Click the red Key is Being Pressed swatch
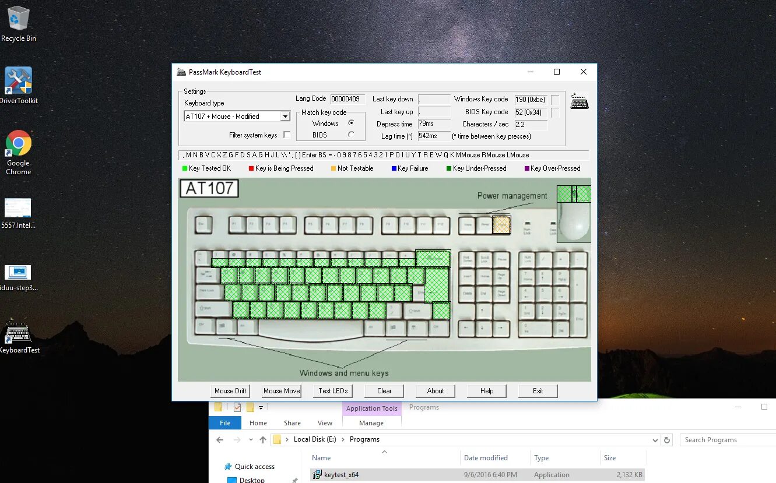The image size is (776, 483). (x=251, y=168)
